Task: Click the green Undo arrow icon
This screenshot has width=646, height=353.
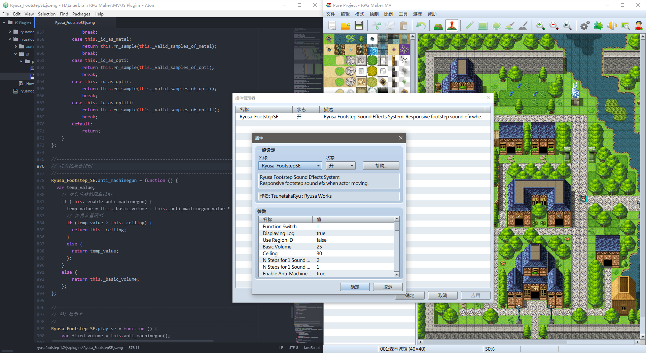Action: [x=421, y=26]
